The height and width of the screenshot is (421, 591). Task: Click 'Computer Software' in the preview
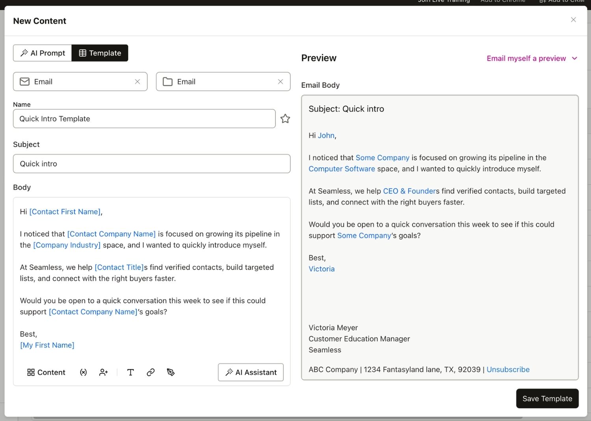click(342, 169)
